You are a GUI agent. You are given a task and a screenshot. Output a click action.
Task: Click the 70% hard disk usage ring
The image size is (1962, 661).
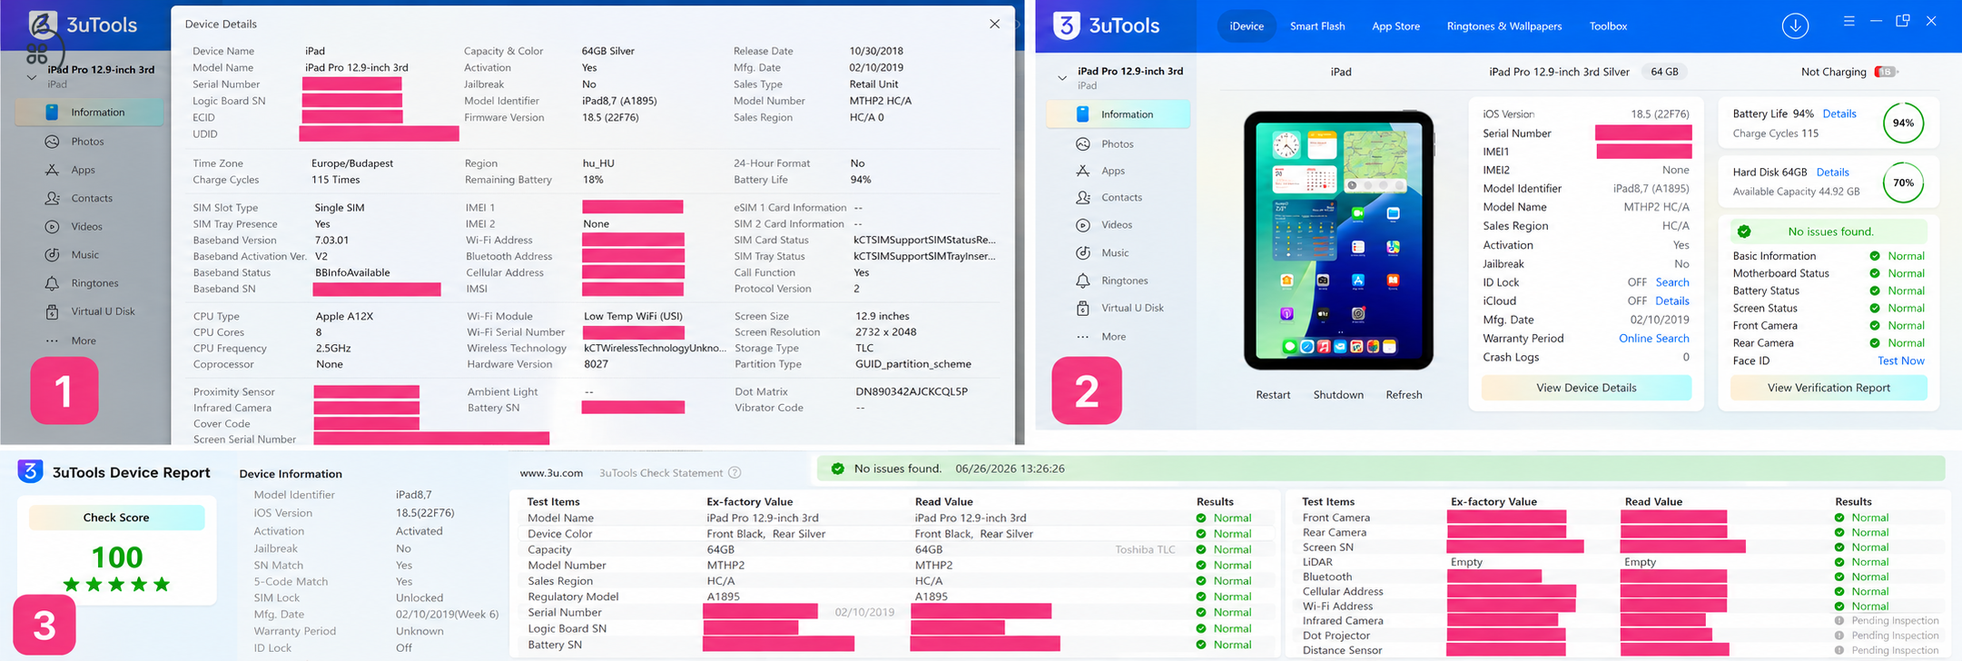point(1903,183)
